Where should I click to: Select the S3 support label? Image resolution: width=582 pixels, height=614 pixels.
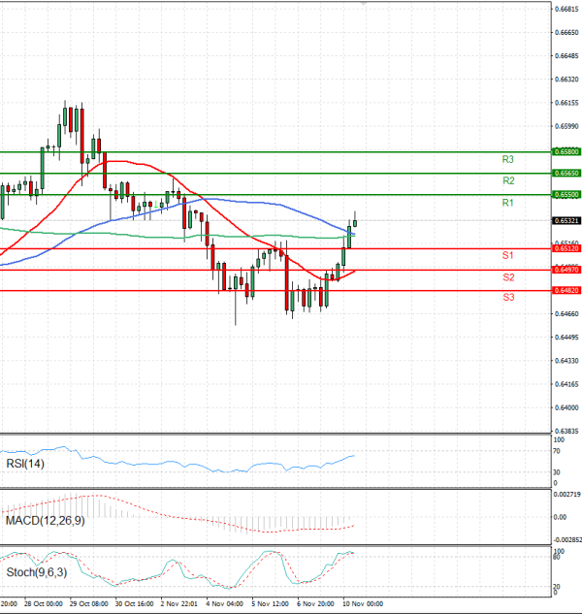[507, 297]
